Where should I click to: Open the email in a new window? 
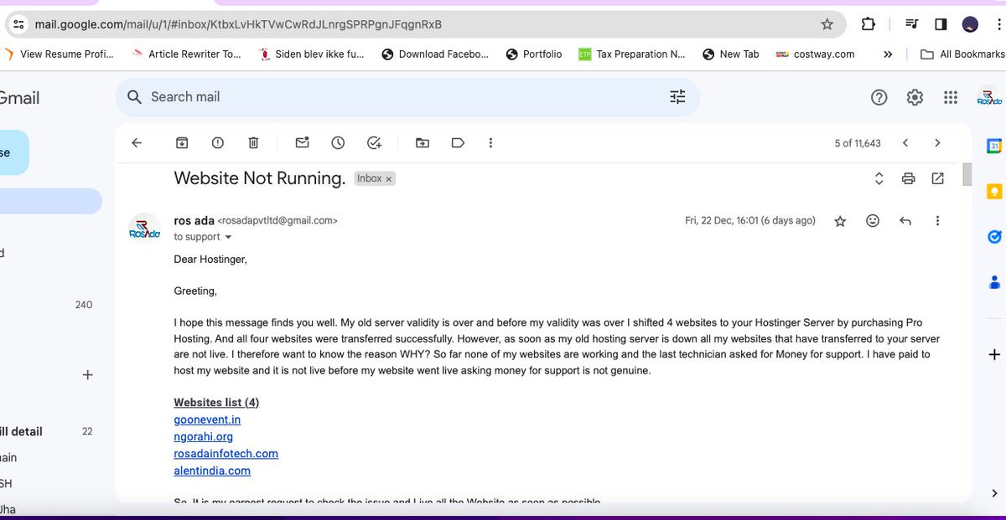point(937,178)
